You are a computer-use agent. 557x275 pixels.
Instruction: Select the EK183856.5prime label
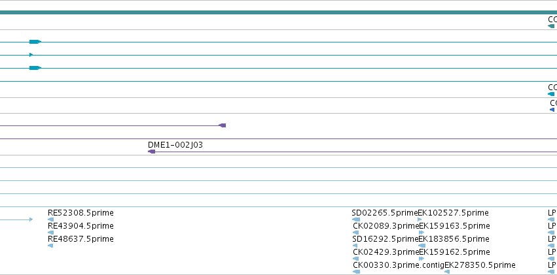[x=454, y=239]
